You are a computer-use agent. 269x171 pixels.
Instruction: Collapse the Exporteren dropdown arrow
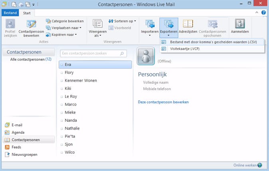(169, 35)
